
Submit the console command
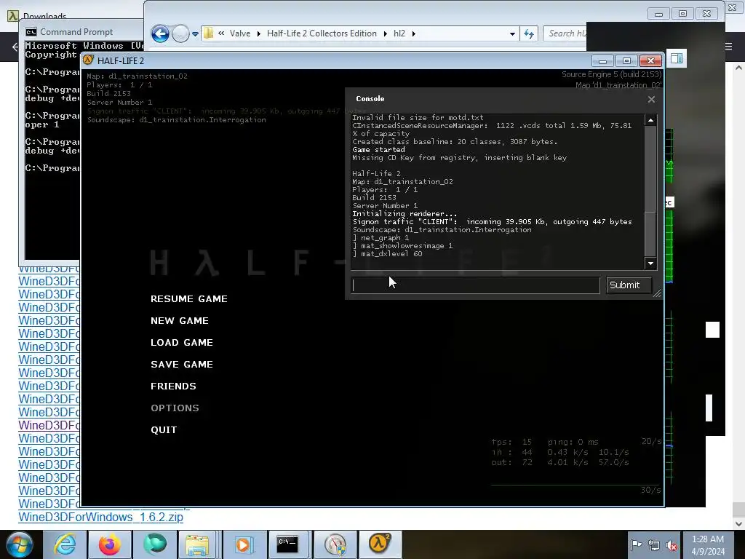pyautogui.click(x=629, y=285)
